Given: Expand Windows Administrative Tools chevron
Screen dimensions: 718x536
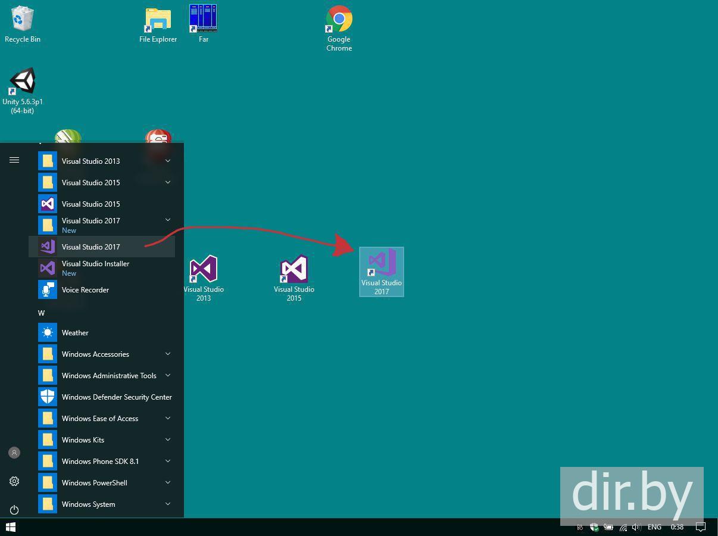Looking at the screenshot, I should pos(168,375).
